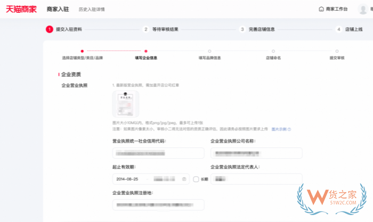Focus the 企业营业执照公司名称 input field
This screenshot has width=373, height=222.
tap(256, 153)
